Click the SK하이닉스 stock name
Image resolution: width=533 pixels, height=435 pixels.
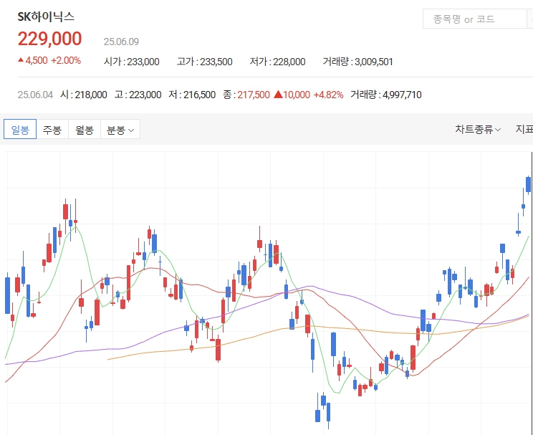click(x=46, y=16)
